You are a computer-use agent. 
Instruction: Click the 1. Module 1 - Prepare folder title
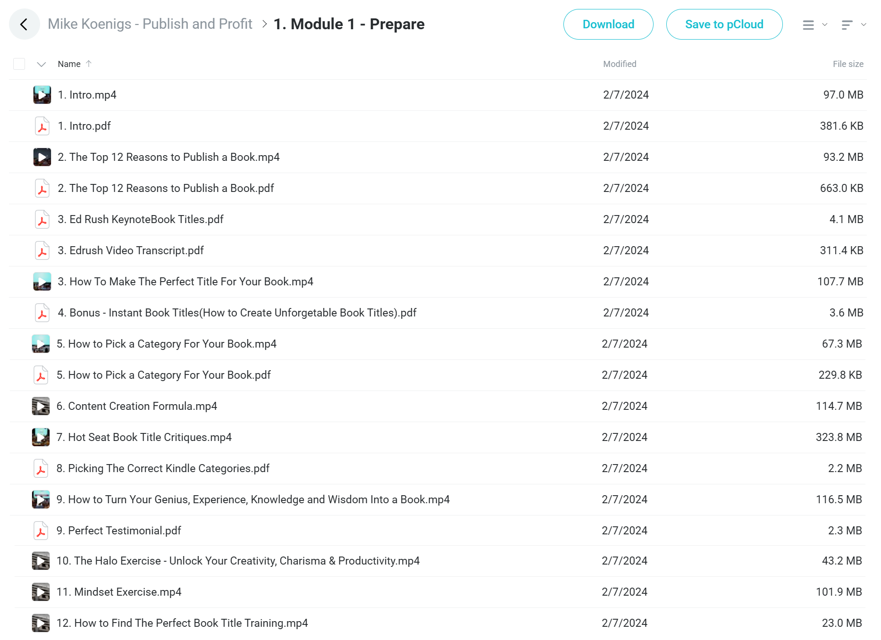(349, 24)
